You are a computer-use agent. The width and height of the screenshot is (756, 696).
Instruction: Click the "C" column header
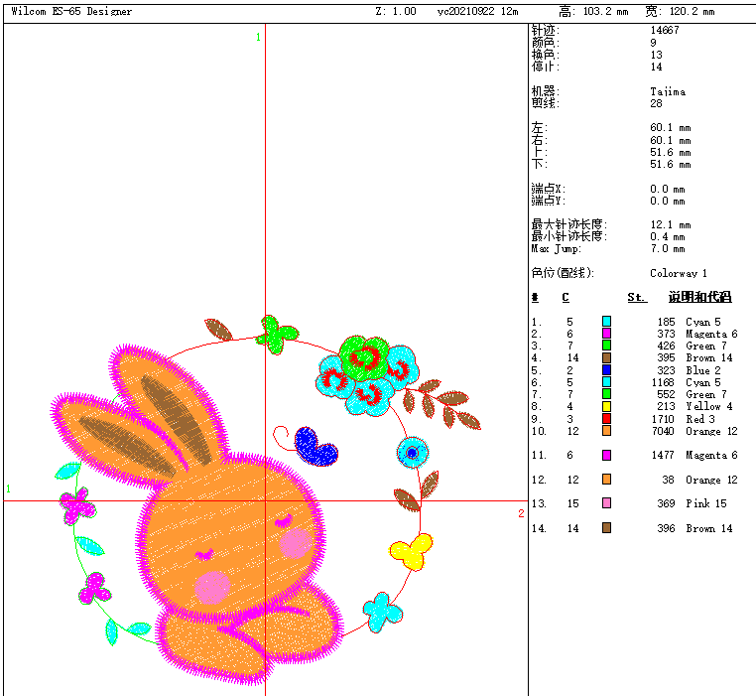pos(566,298)
